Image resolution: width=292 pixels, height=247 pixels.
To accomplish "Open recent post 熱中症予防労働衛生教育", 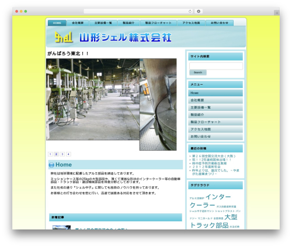I will tap(209, 163).
